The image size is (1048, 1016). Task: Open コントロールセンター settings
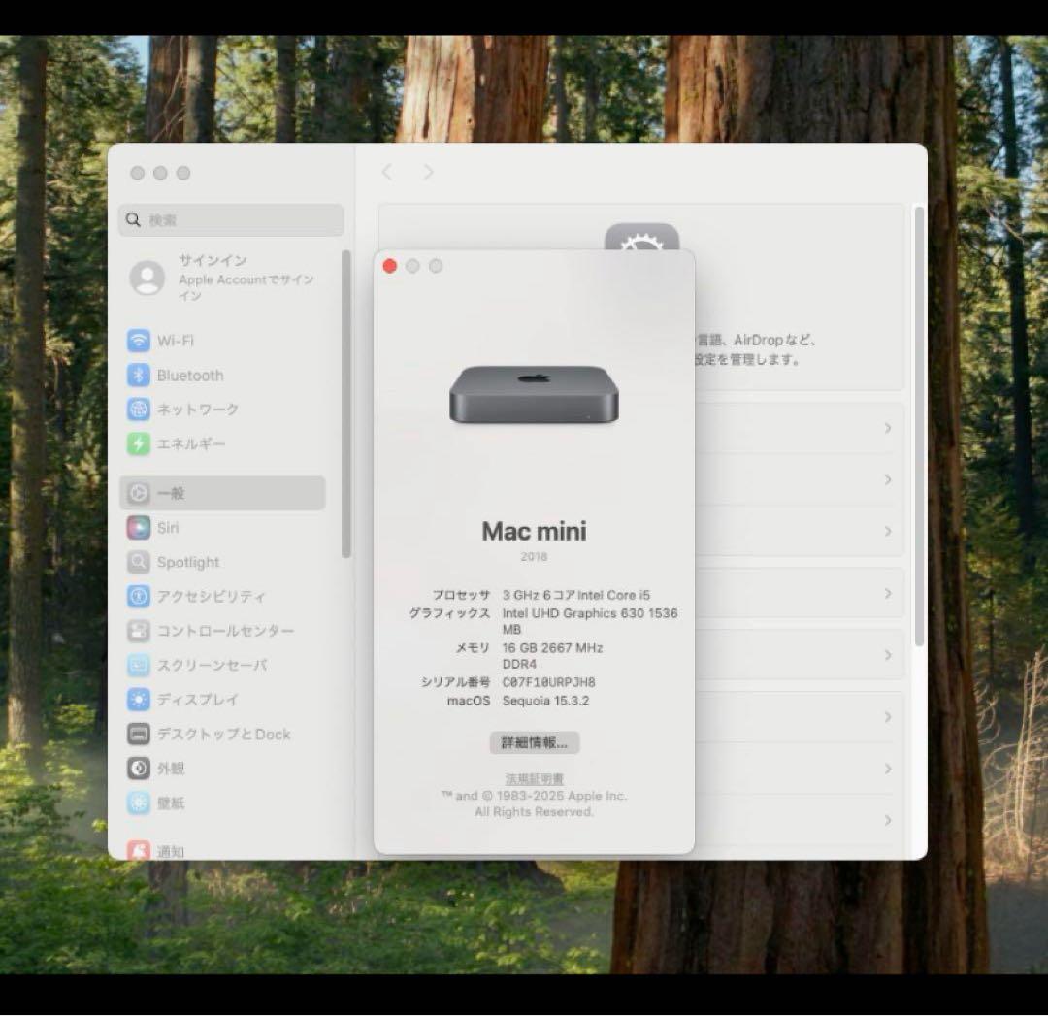coord(222,631)
